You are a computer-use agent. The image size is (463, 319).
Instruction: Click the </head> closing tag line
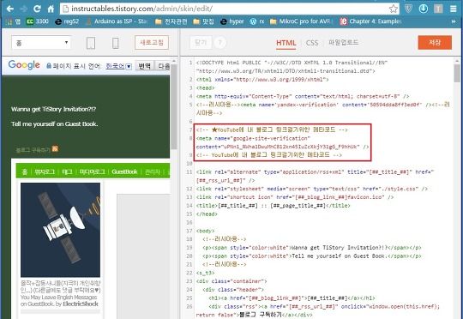[x=207, y=214]
